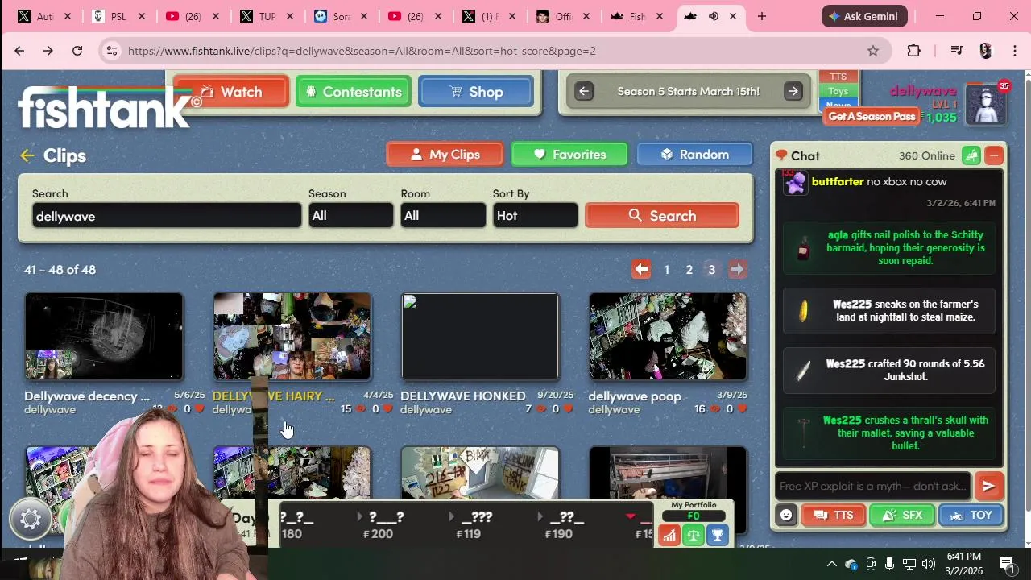This screenshot has width=1031, height=580.
Task: Click Get A Season Pass
Action: point(872,117)
